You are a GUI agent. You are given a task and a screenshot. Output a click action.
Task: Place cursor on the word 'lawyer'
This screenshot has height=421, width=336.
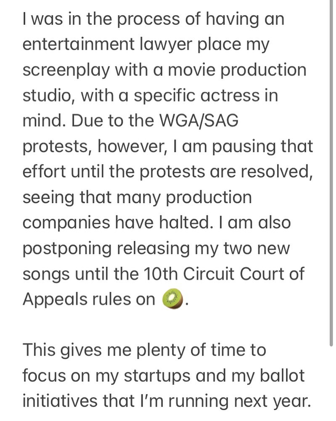point(169,44)
